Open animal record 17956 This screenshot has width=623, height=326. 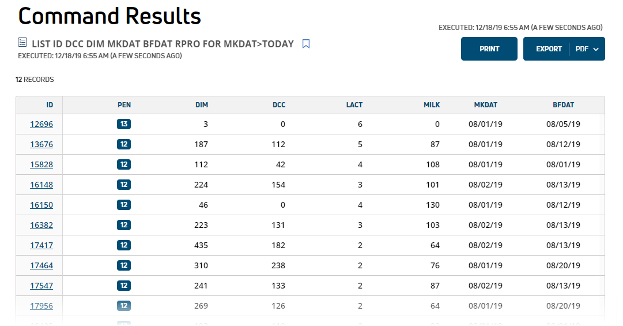point(41,306)
